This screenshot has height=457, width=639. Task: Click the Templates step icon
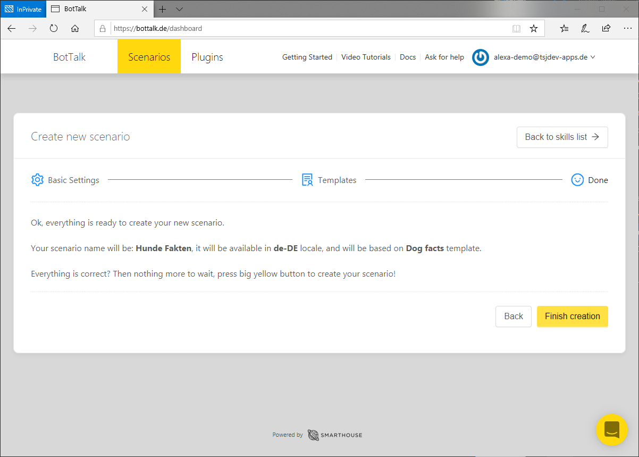[307, 180]
